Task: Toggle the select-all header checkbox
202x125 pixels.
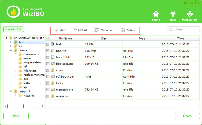Action: tap(48, 39)
